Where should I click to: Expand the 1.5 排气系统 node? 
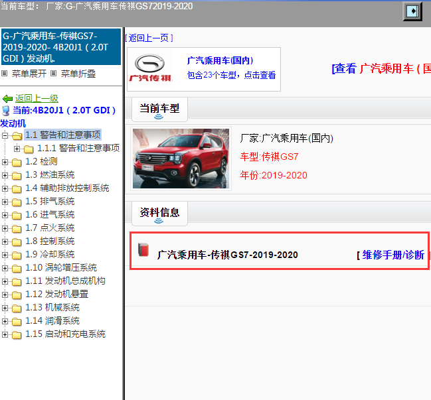(5, 202)
